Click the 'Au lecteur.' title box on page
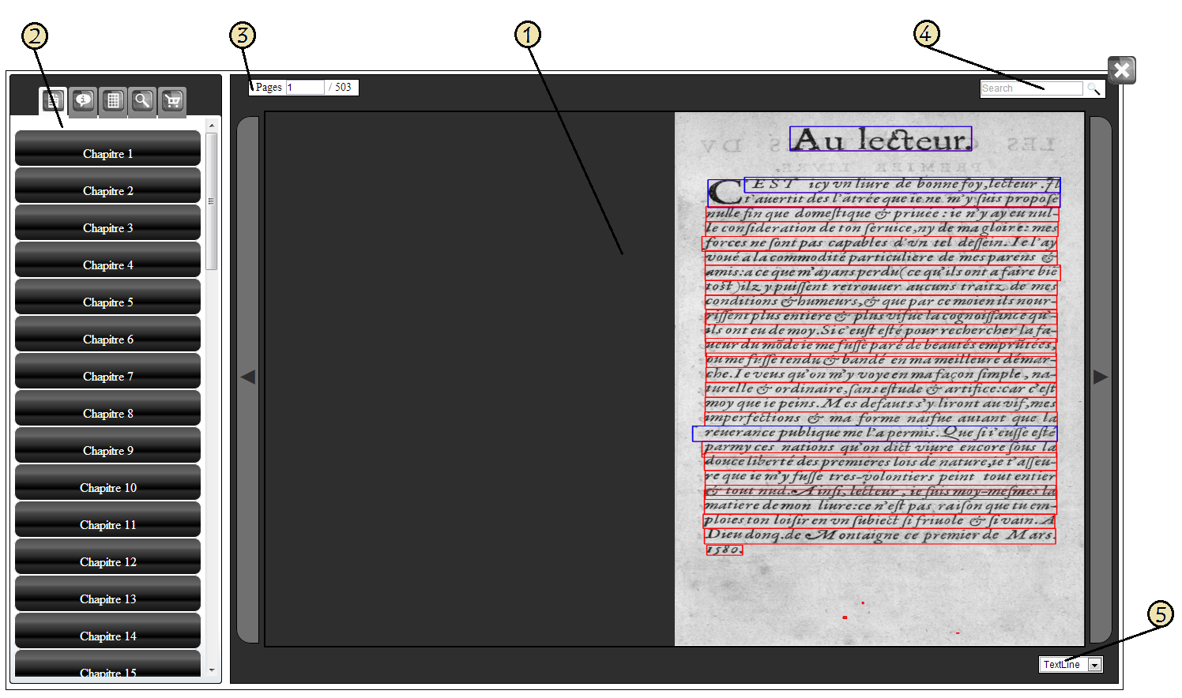Viewport: 1182px width, 698px height. pos(880,139)
